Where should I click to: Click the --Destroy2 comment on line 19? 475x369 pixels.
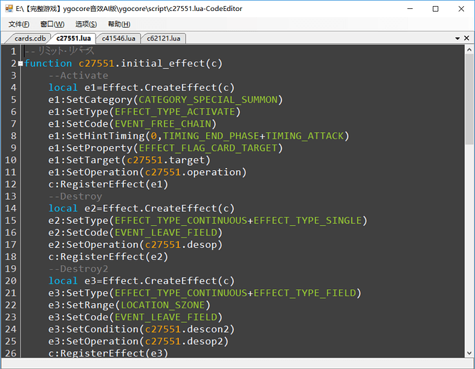pos(78,268)
